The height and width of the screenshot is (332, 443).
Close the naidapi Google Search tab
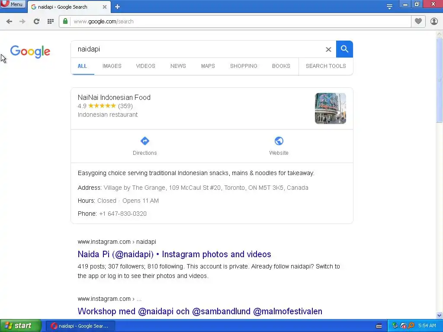[x=105, y=7]
